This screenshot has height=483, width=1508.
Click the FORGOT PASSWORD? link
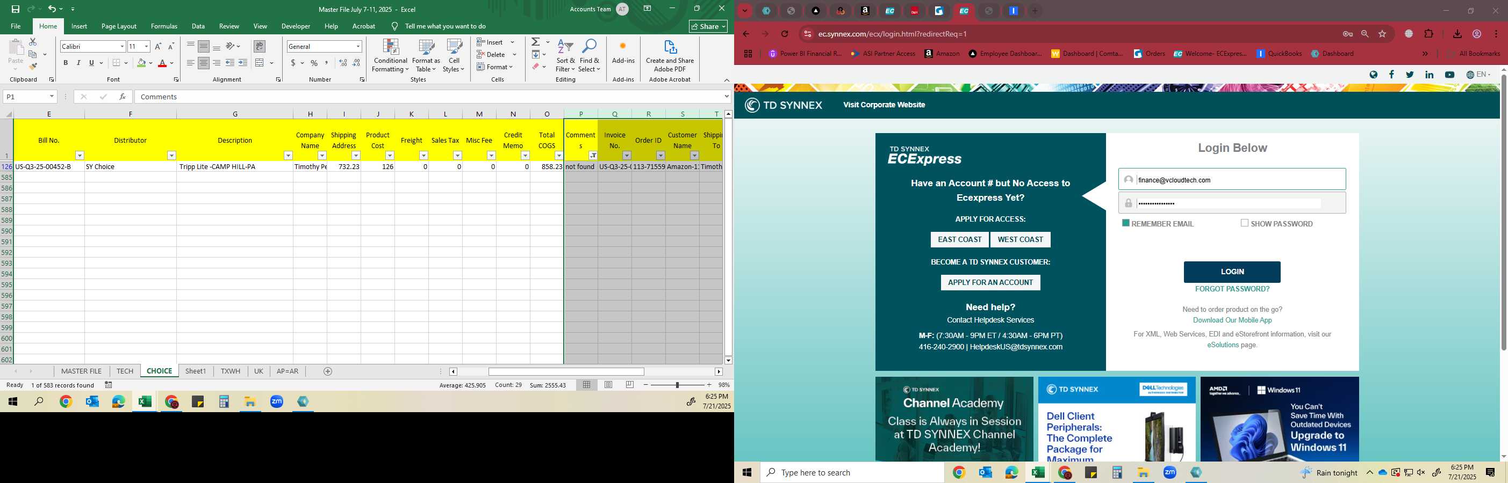[1232, 289]
